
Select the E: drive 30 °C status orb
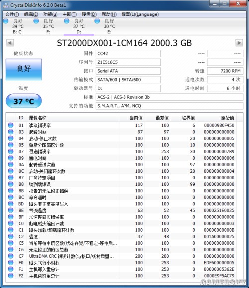pos(97,21)
